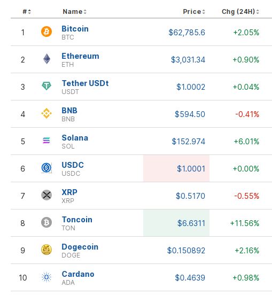Click the gray Toncoin logo icon

pos(46,222)
